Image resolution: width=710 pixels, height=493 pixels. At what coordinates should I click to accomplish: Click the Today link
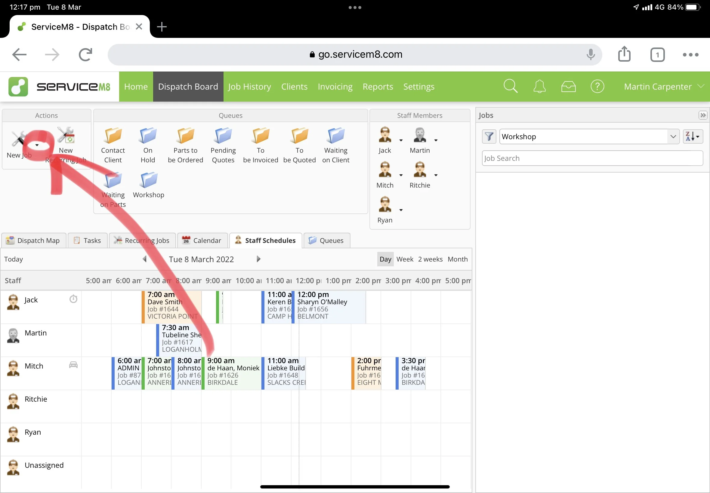[x=13, y=259]
